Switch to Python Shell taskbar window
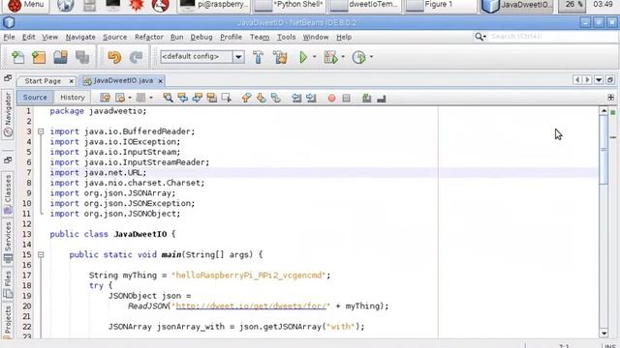Image resolution: width=620 pixels, height=348 pixels. (x=289, y=5)
